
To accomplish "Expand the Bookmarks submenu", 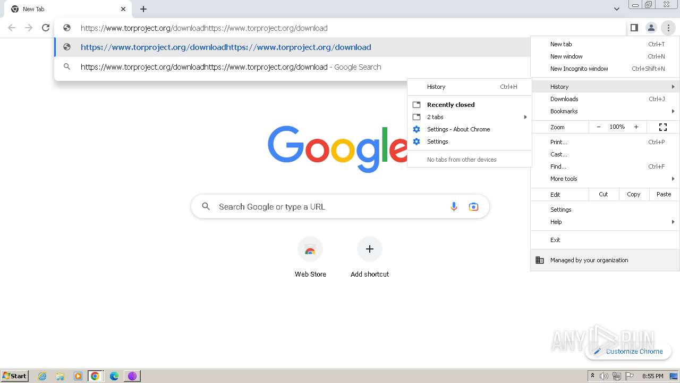I will 605,111.
